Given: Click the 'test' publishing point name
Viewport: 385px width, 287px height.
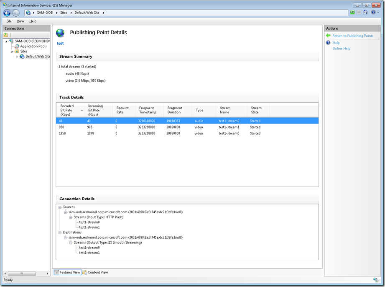Looking at the screenshot, I should (60, 43).
